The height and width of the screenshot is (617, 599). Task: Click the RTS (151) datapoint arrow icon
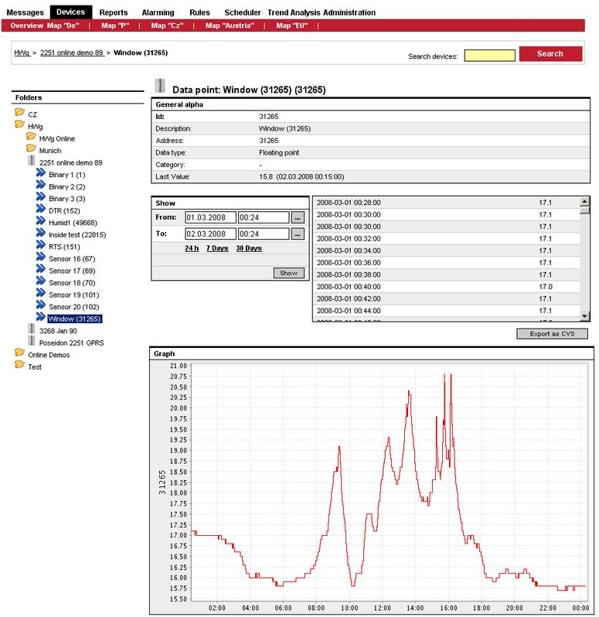click(40, 245)
